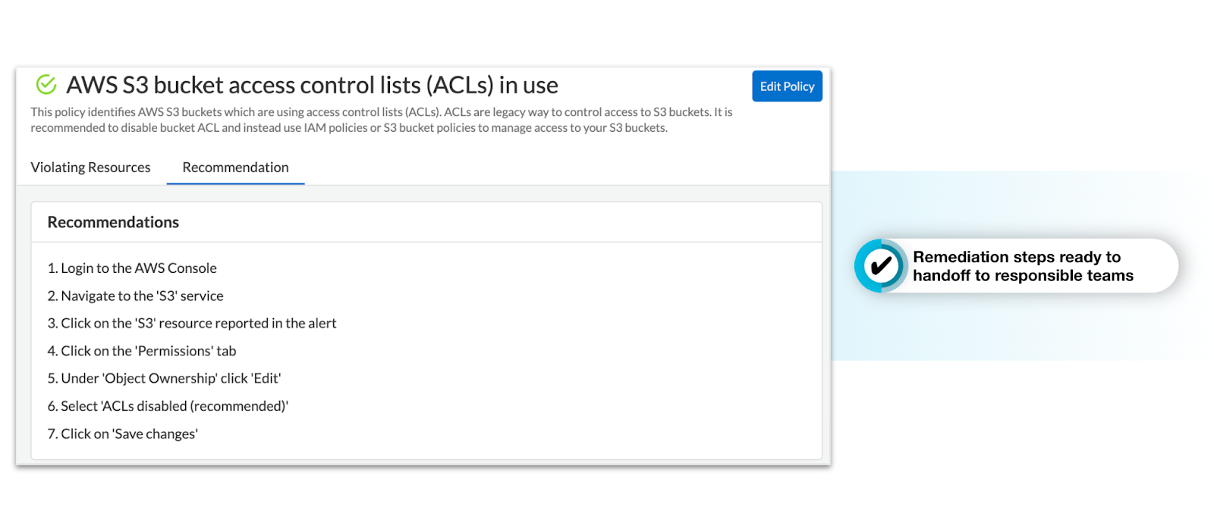Select step 1 'Login to the AWS Console'
The image size is (1214, 516).
coord(132,268)
